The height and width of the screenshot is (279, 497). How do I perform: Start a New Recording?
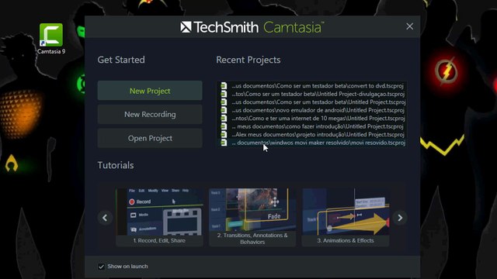(150, 114)
